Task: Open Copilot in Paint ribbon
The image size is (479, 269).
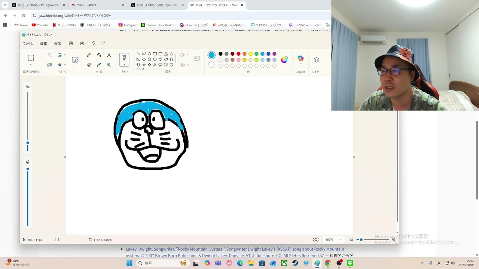Action: [x=300, y=59]
